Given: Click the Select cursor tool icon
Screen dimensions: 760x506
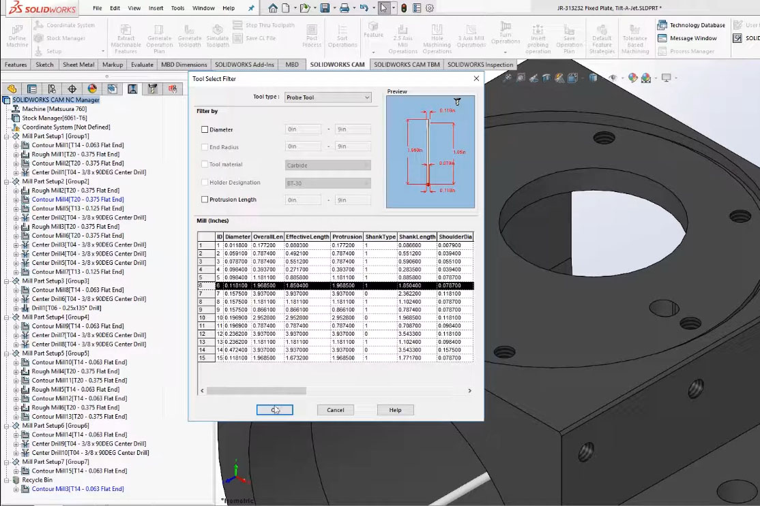Looking at the screenshot, I should pos(383,8).
